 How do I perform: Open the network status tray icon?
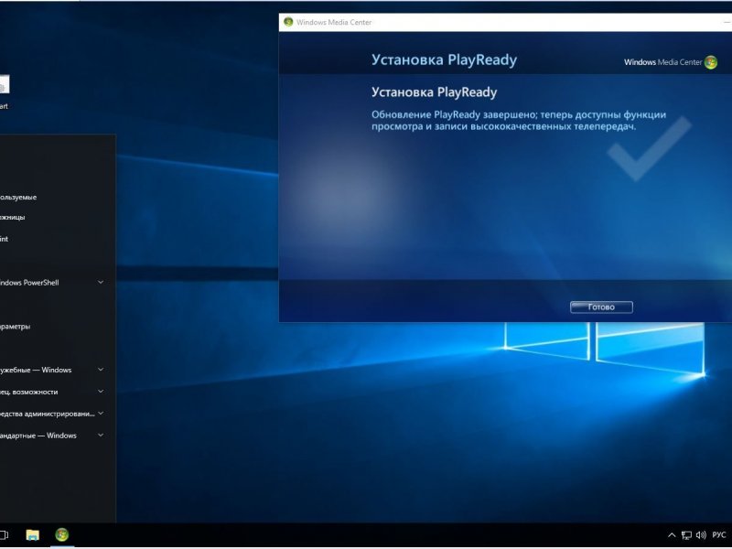[686, 535]
